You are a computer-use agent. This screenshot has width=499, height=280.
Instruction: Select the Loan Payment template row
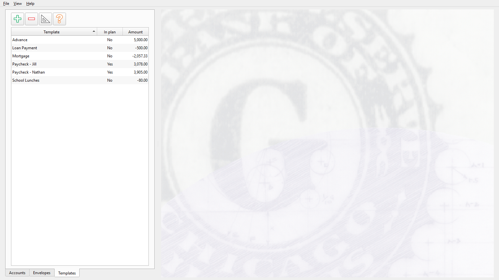[80, 48]
